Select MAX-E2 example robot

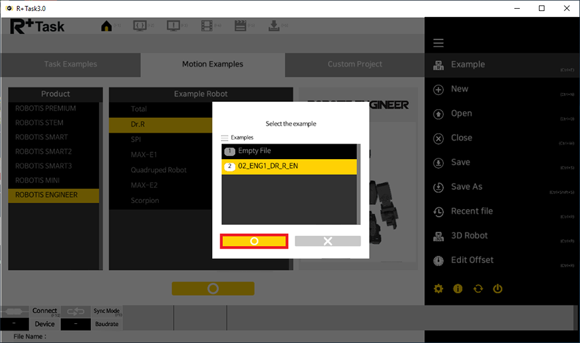161,185
